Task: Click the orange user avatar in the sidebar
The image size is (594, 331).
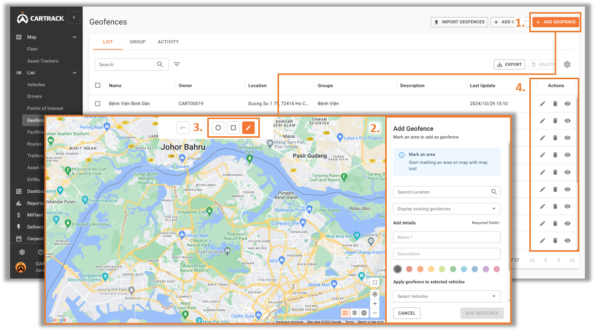Action: 21,267
